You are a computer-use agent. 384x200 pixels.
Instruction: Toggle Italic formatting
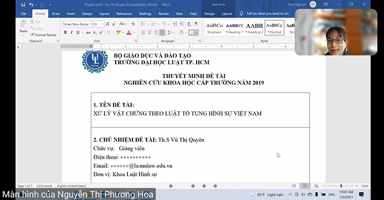pos(71,32)
